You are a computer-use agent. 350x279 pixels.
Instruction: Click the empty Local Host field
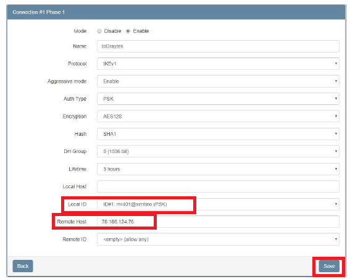pos(218,186)
